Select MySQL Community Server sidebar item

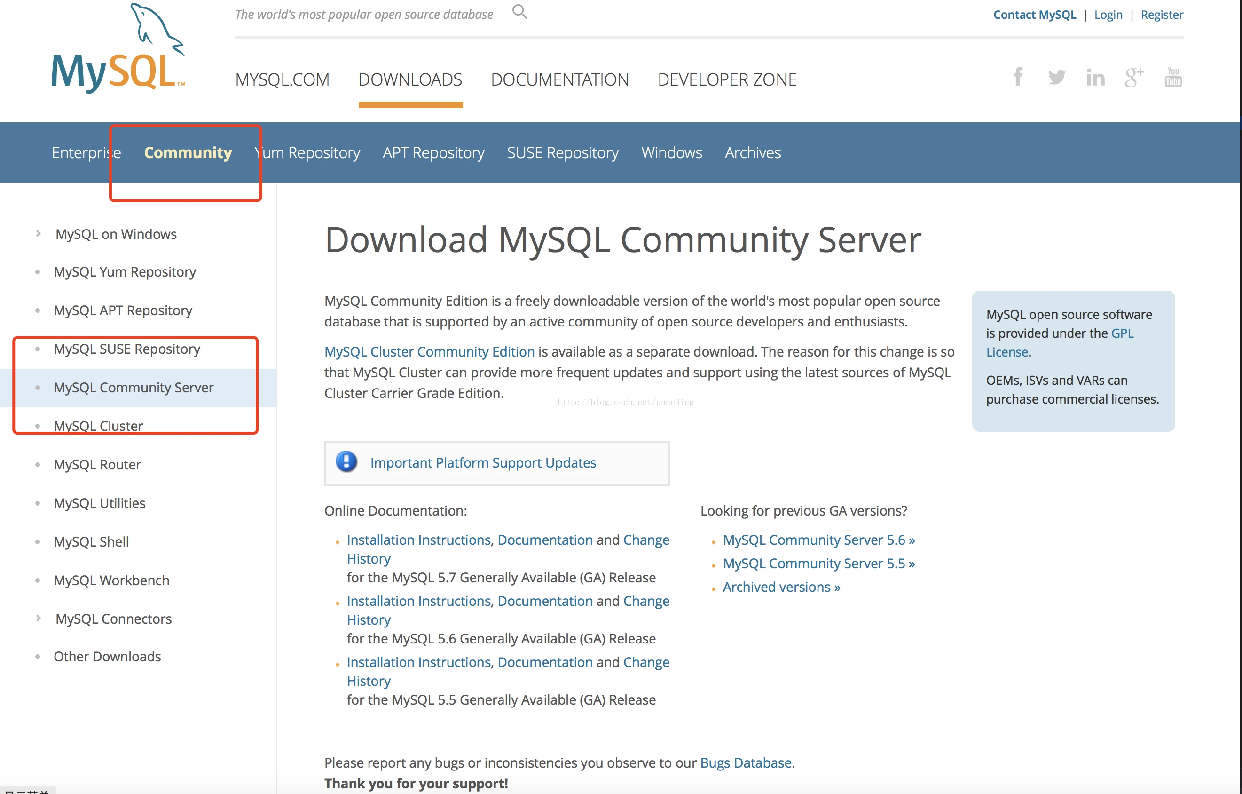(x=134, y=387)
